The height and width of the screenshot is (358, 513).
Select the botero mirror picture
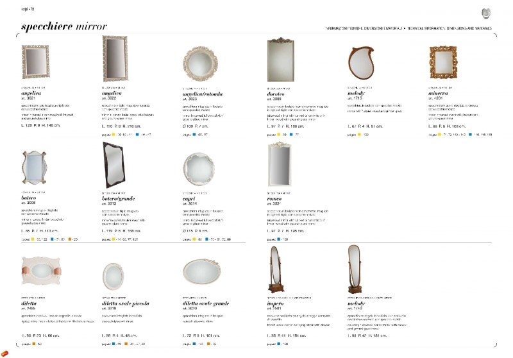pos(35,167)
